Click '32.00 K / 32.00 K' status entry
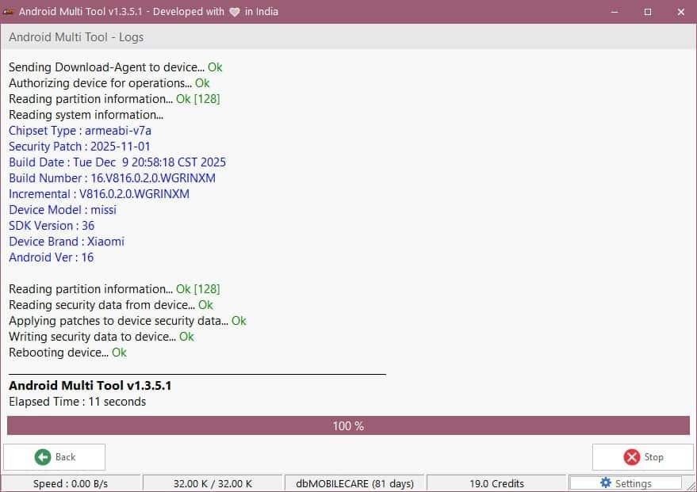Screen dimensions: 697x492 [213, 483]
